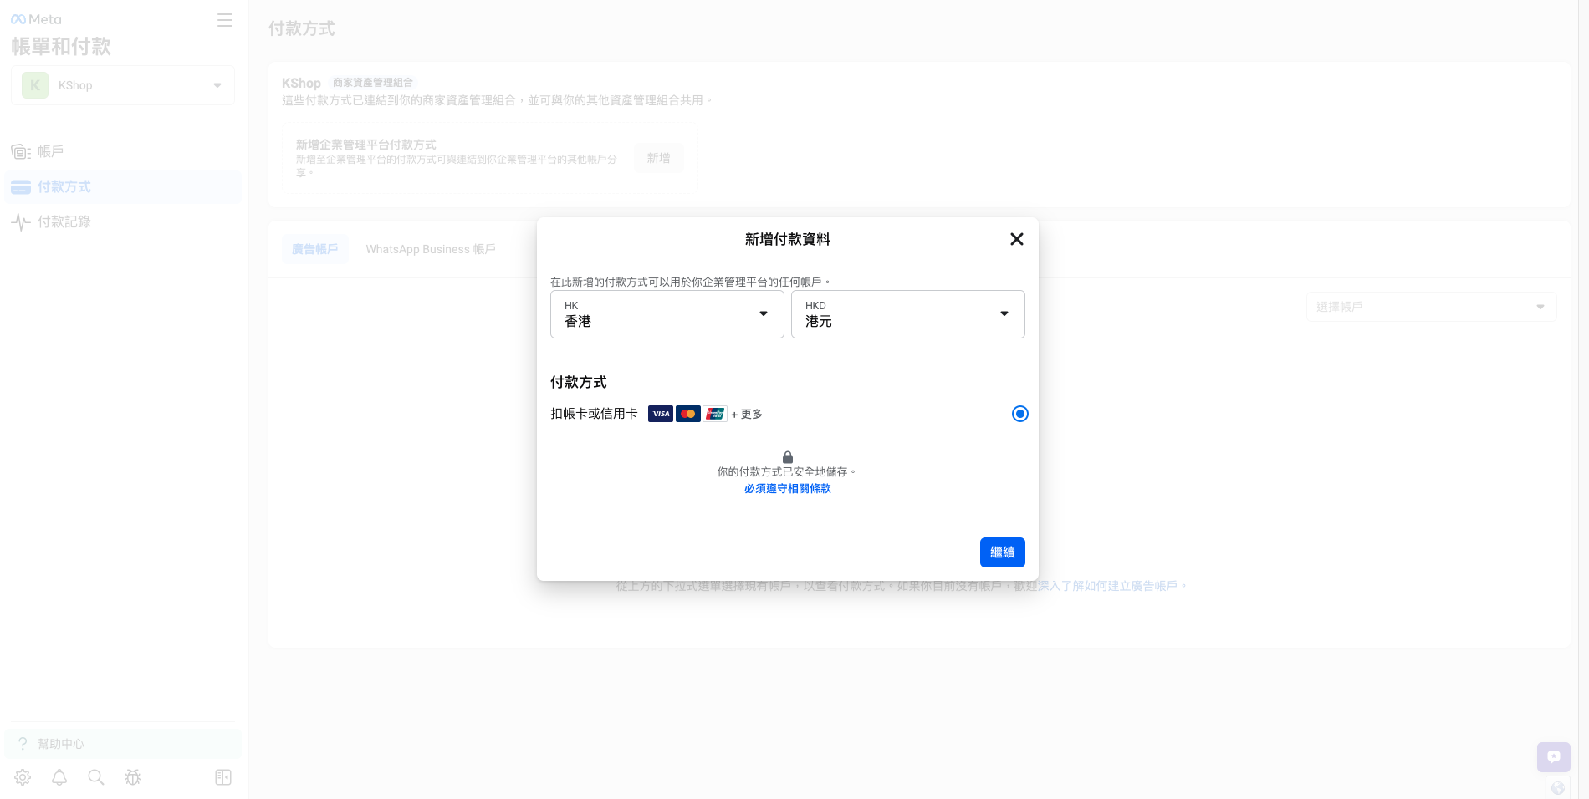The width and height of the screenshot is (1589, 799).
Task: Click the 付款方式 credit card sidebar icon
Action: 21,187
